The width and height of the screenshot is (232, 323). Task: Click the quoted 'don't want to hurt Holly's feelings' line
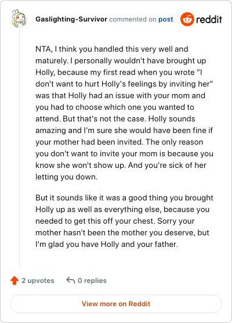click(124, 84)
